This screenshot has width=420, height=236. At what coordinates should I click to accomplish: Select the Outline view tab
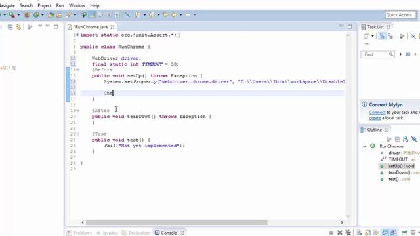tap(374, 130)
